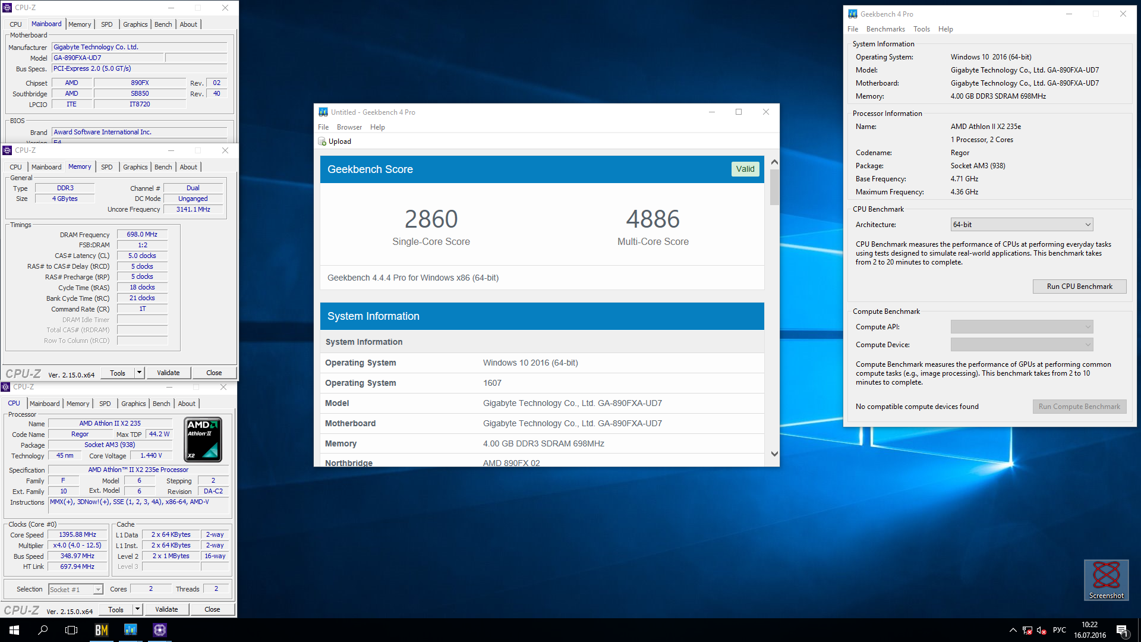1141x642 pixels.
Task: Click the AMD Athlon II logo in CPU-Z
Action: point(203,439)
